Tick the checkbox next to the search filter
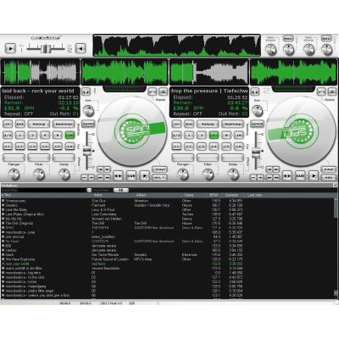 pyautogui.click(x=89, y=191)
